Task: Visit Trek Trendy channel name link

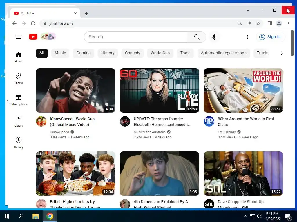Action: click(227, 132)
